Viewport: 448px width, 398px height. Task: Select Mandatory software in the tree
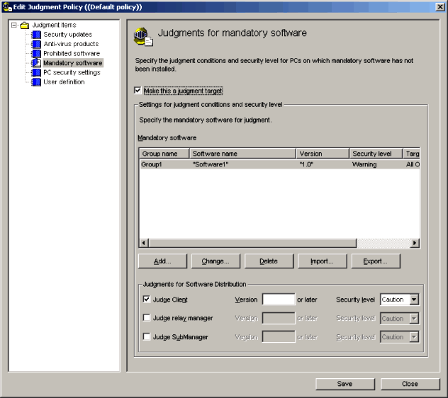tap(73, 63)
